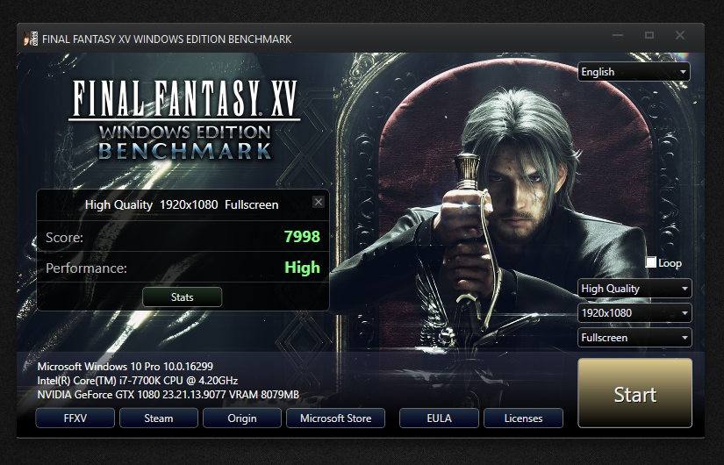Click the green Performance rating High
Image resolution: width=724 pixels, height=465 pixels.
[302, 268]
